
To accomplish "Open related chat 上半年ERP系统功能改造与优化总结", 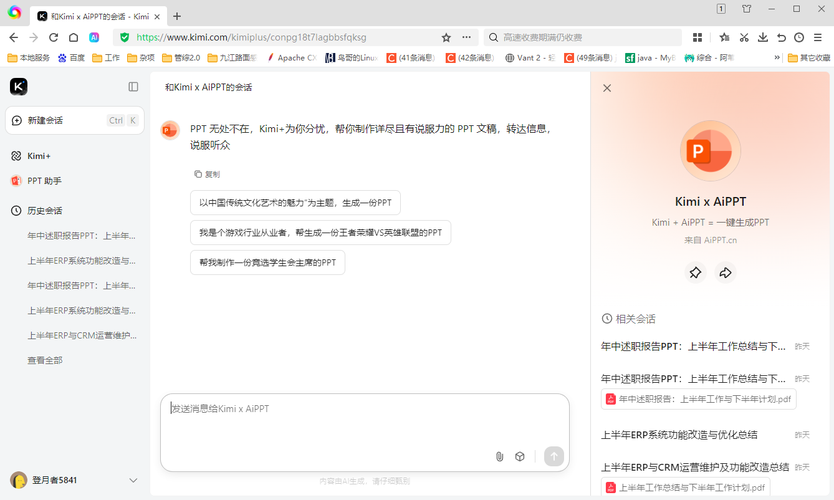I will pyautogui.click(x=679, y=435).
